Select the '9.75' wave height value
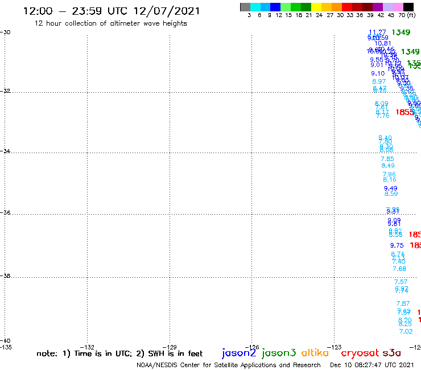The image size is (421, 370). pos(397,245)
